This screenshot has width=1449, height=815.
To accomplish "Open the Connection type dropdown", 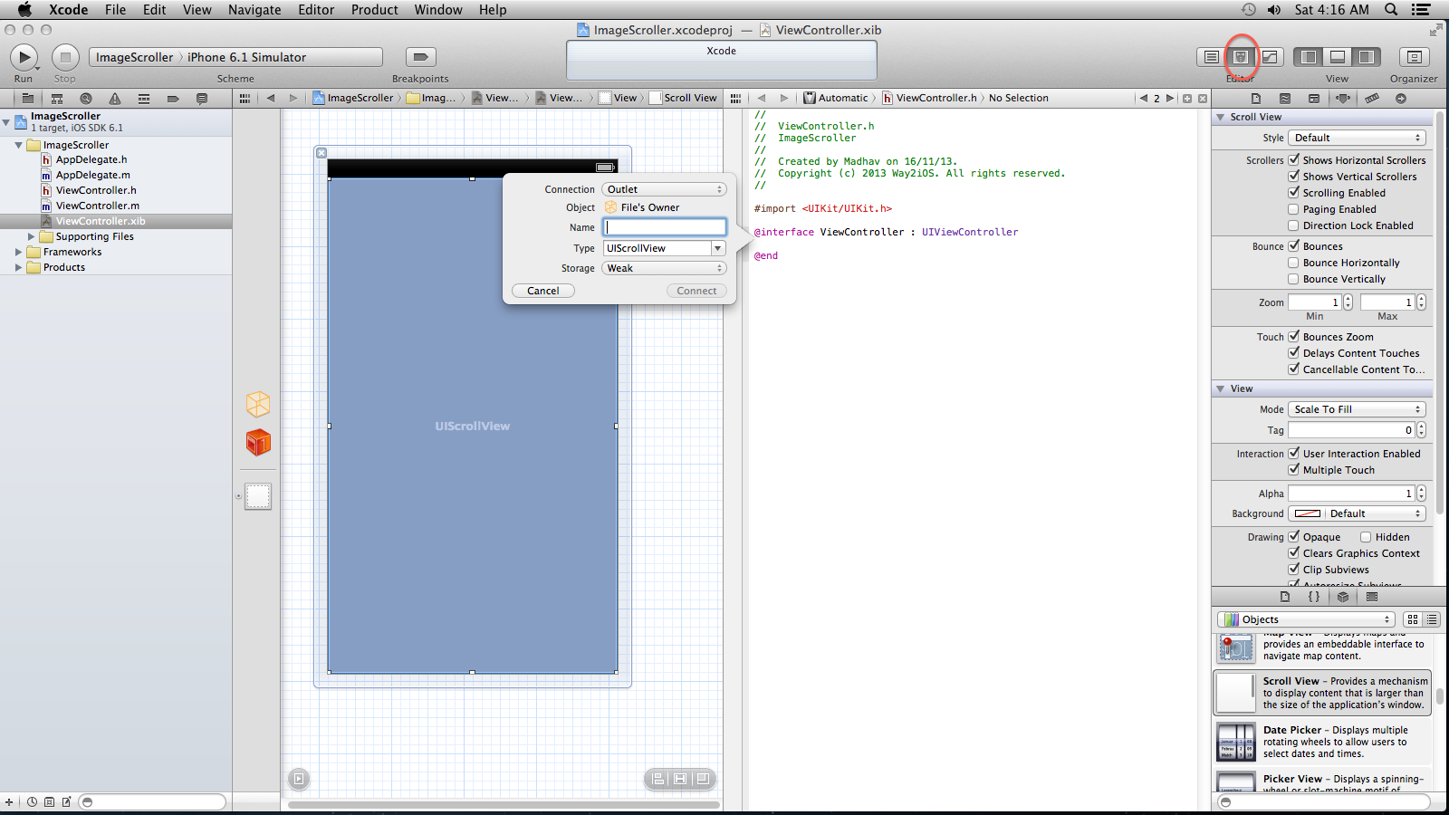I will [x=664, y=189].
